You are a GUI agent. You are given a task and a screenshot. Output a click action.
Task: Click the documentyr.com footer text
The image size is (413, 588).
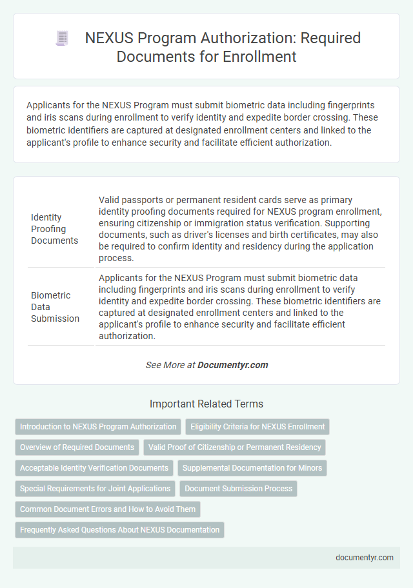point(364,558)
